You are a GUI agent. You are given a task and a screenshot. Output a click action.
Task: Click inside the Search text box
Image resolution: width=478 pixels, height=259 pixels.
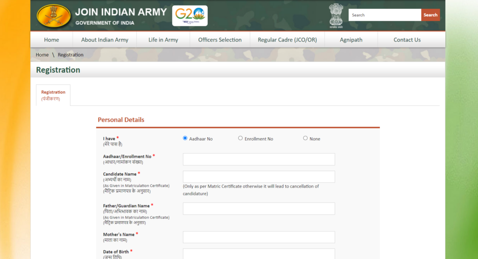[384, 15]
